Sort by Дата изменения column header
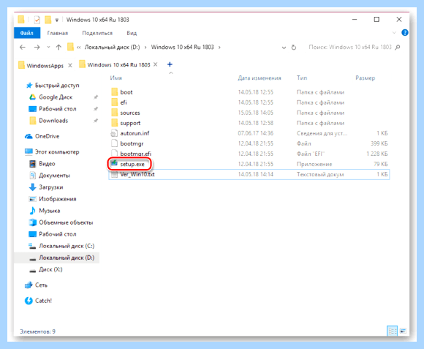424x349 pixels. pyautogui.click(x=260, y=78)
